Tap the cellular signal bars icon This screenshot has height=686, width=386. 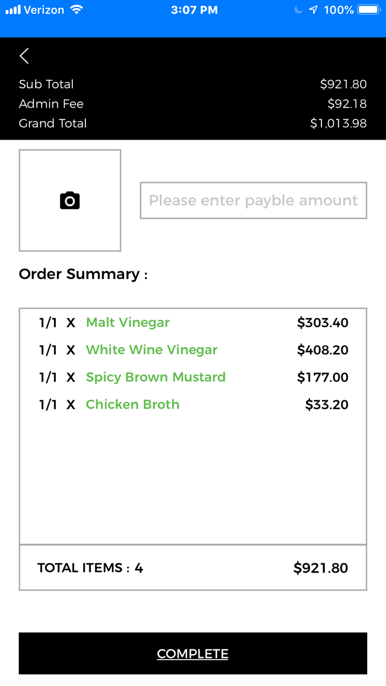point(13,10)
